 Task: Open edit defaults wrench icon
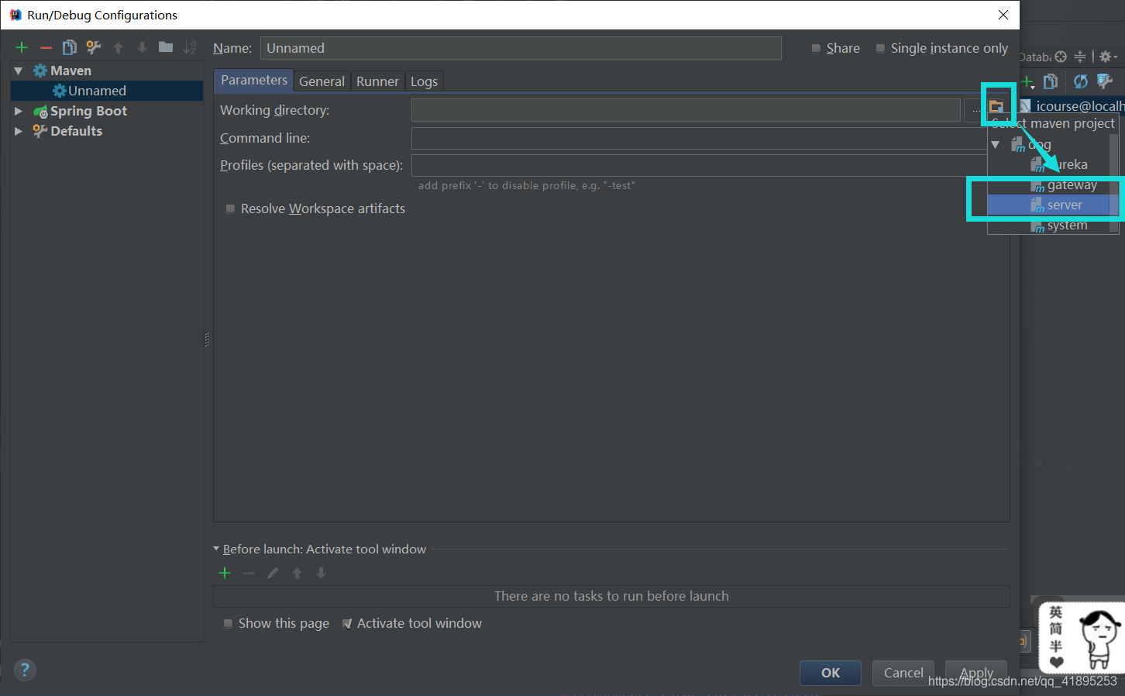94,47
